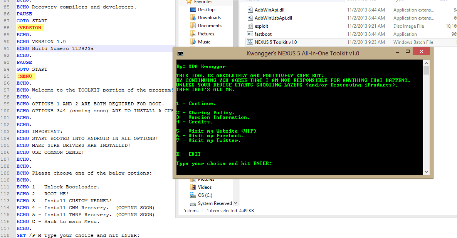
Task: Click the Downloads folder icon in sidebar
Action: click(193, 18)
